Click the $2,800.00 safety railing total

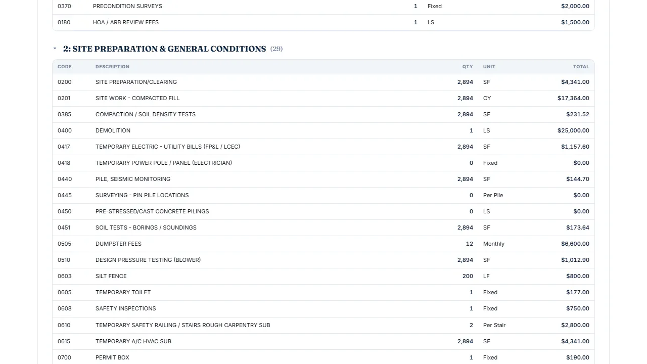pyautogui.click(x=575, y=325)
